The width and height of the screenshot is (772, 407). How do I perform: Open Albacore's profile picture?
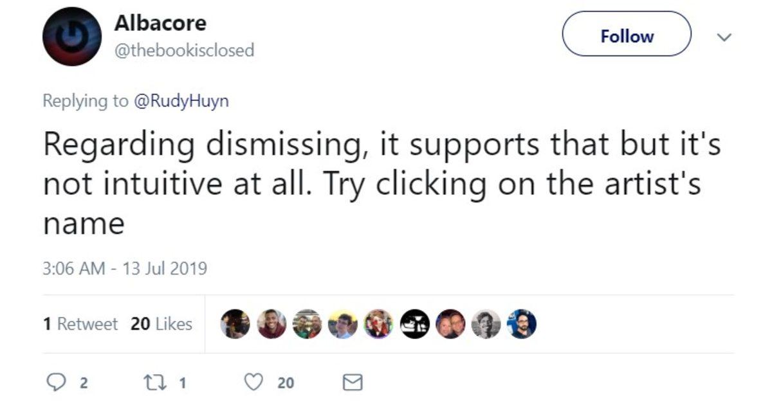(71, 37)
